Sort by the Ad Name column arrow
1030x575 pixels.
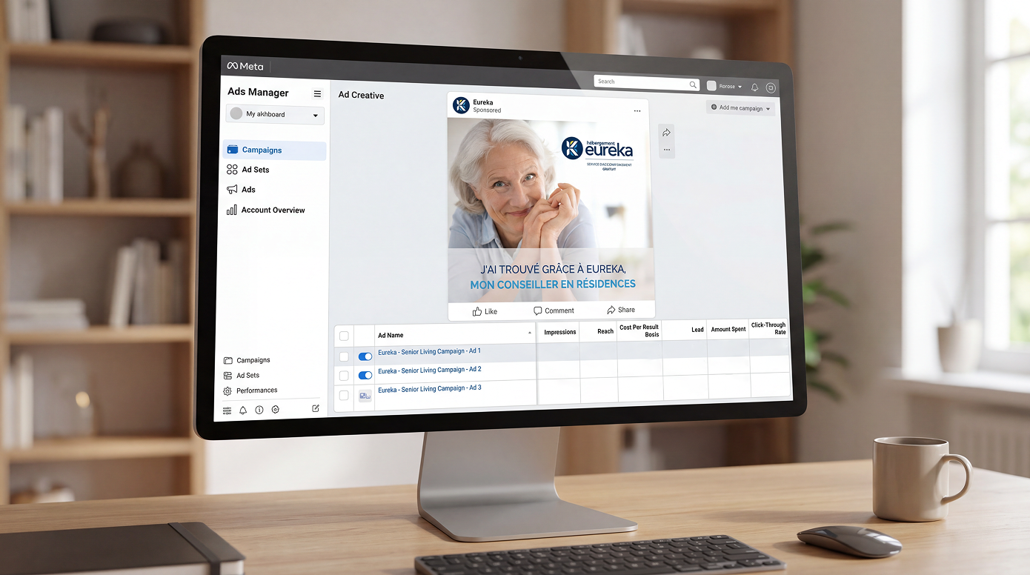(529, 333)
